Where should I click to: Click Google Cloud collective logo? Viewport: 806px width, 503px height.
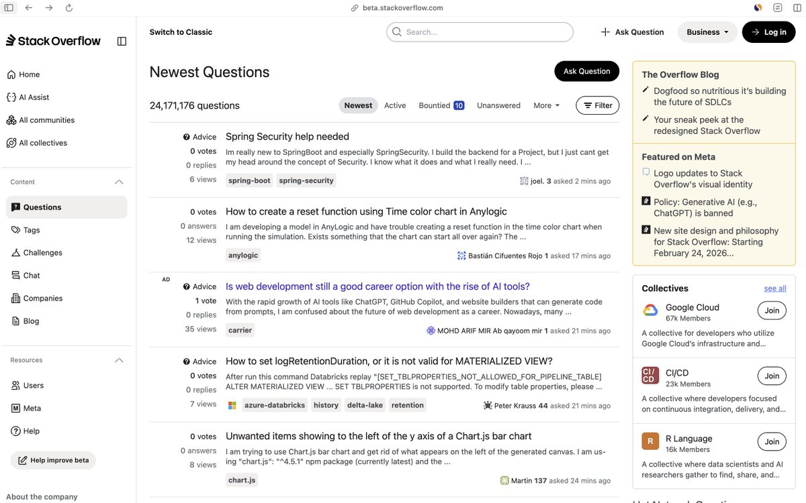650,310
